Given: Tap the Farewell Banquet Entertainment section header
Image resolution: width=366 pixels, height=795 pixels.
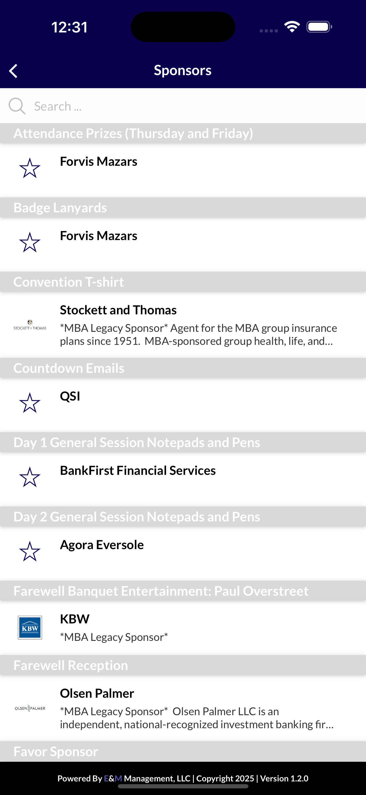Looking at the screenshot, I should coord(183,591).
